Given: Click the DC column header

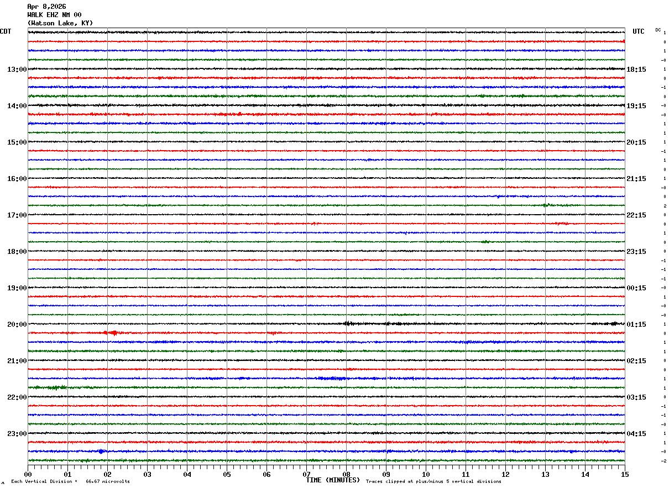Looking at the screenshot, I should [x=658, y=30].
